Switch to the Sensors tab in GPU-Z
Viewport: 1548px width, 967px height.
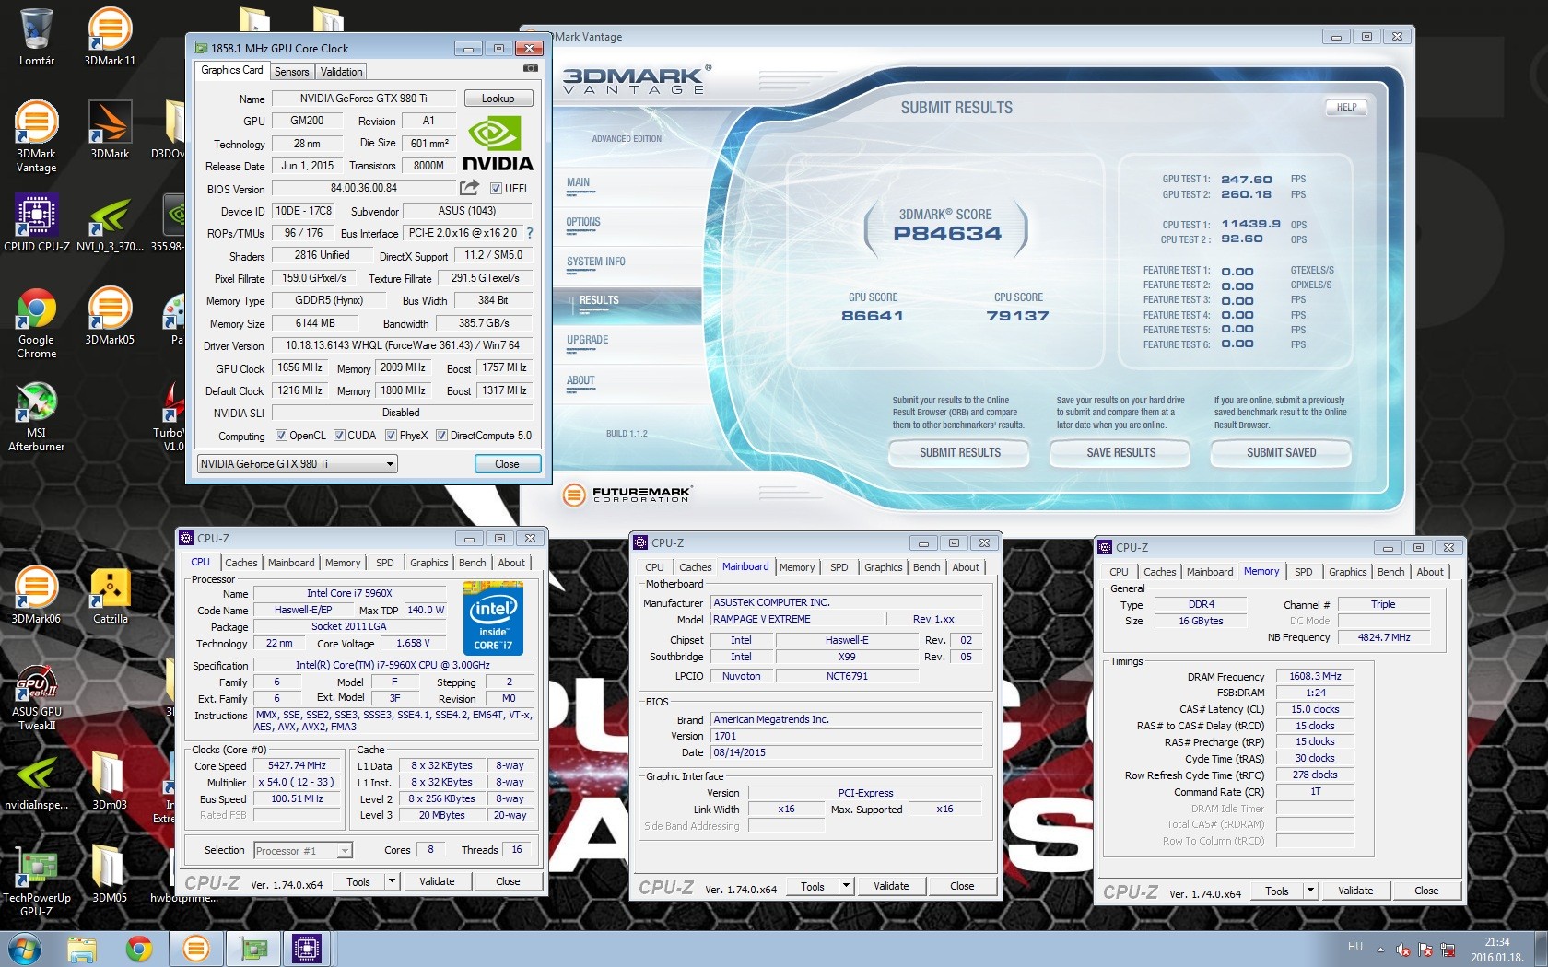tap(292, 72)
